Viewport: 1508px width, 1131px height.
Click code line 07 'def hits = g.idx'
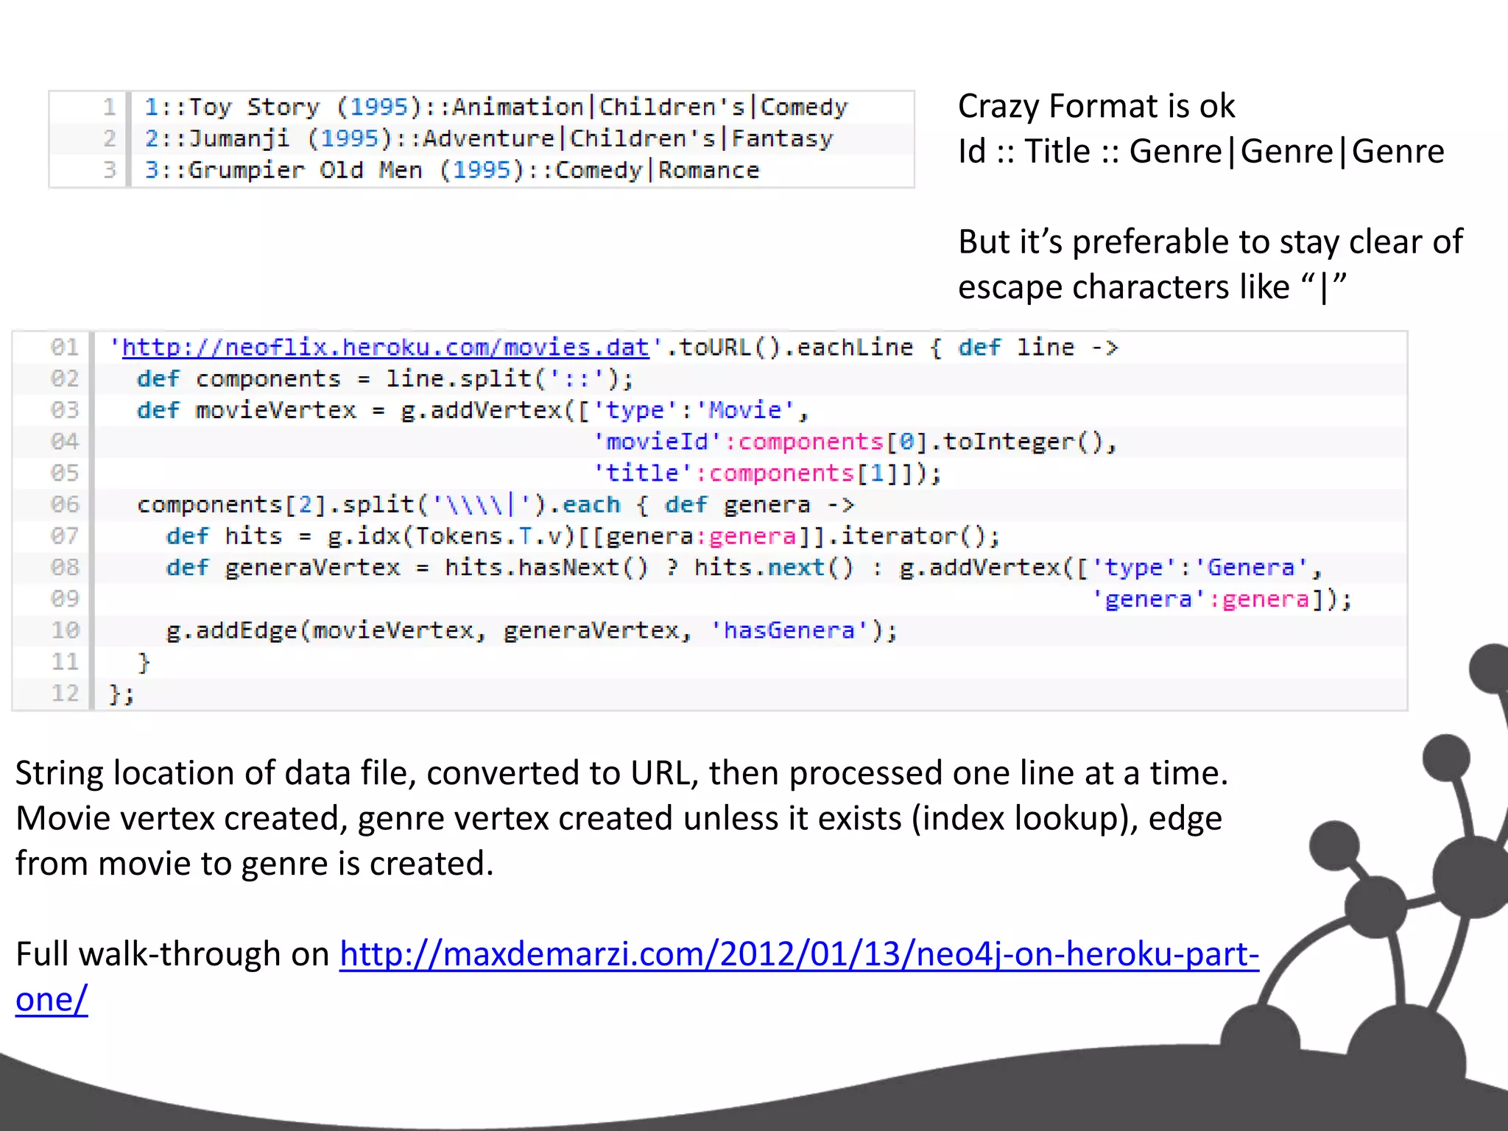pyautogui.click(x=582, y=536)
